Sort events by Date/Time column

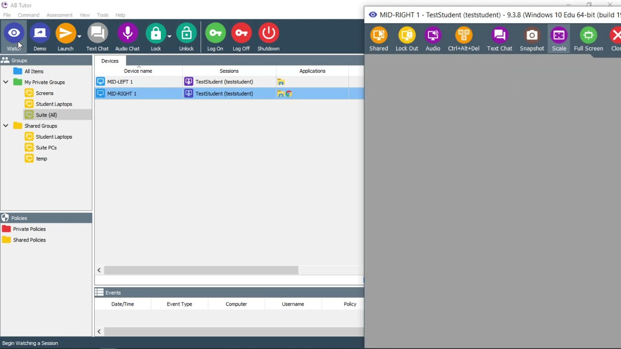tap(123, 304)
